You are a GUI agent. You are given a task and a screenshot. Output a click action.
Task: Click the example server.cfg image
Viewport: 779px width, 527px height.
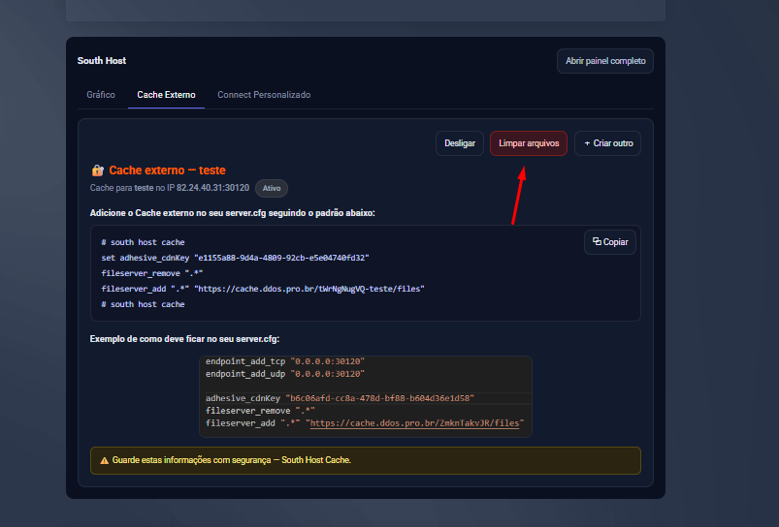366,396
